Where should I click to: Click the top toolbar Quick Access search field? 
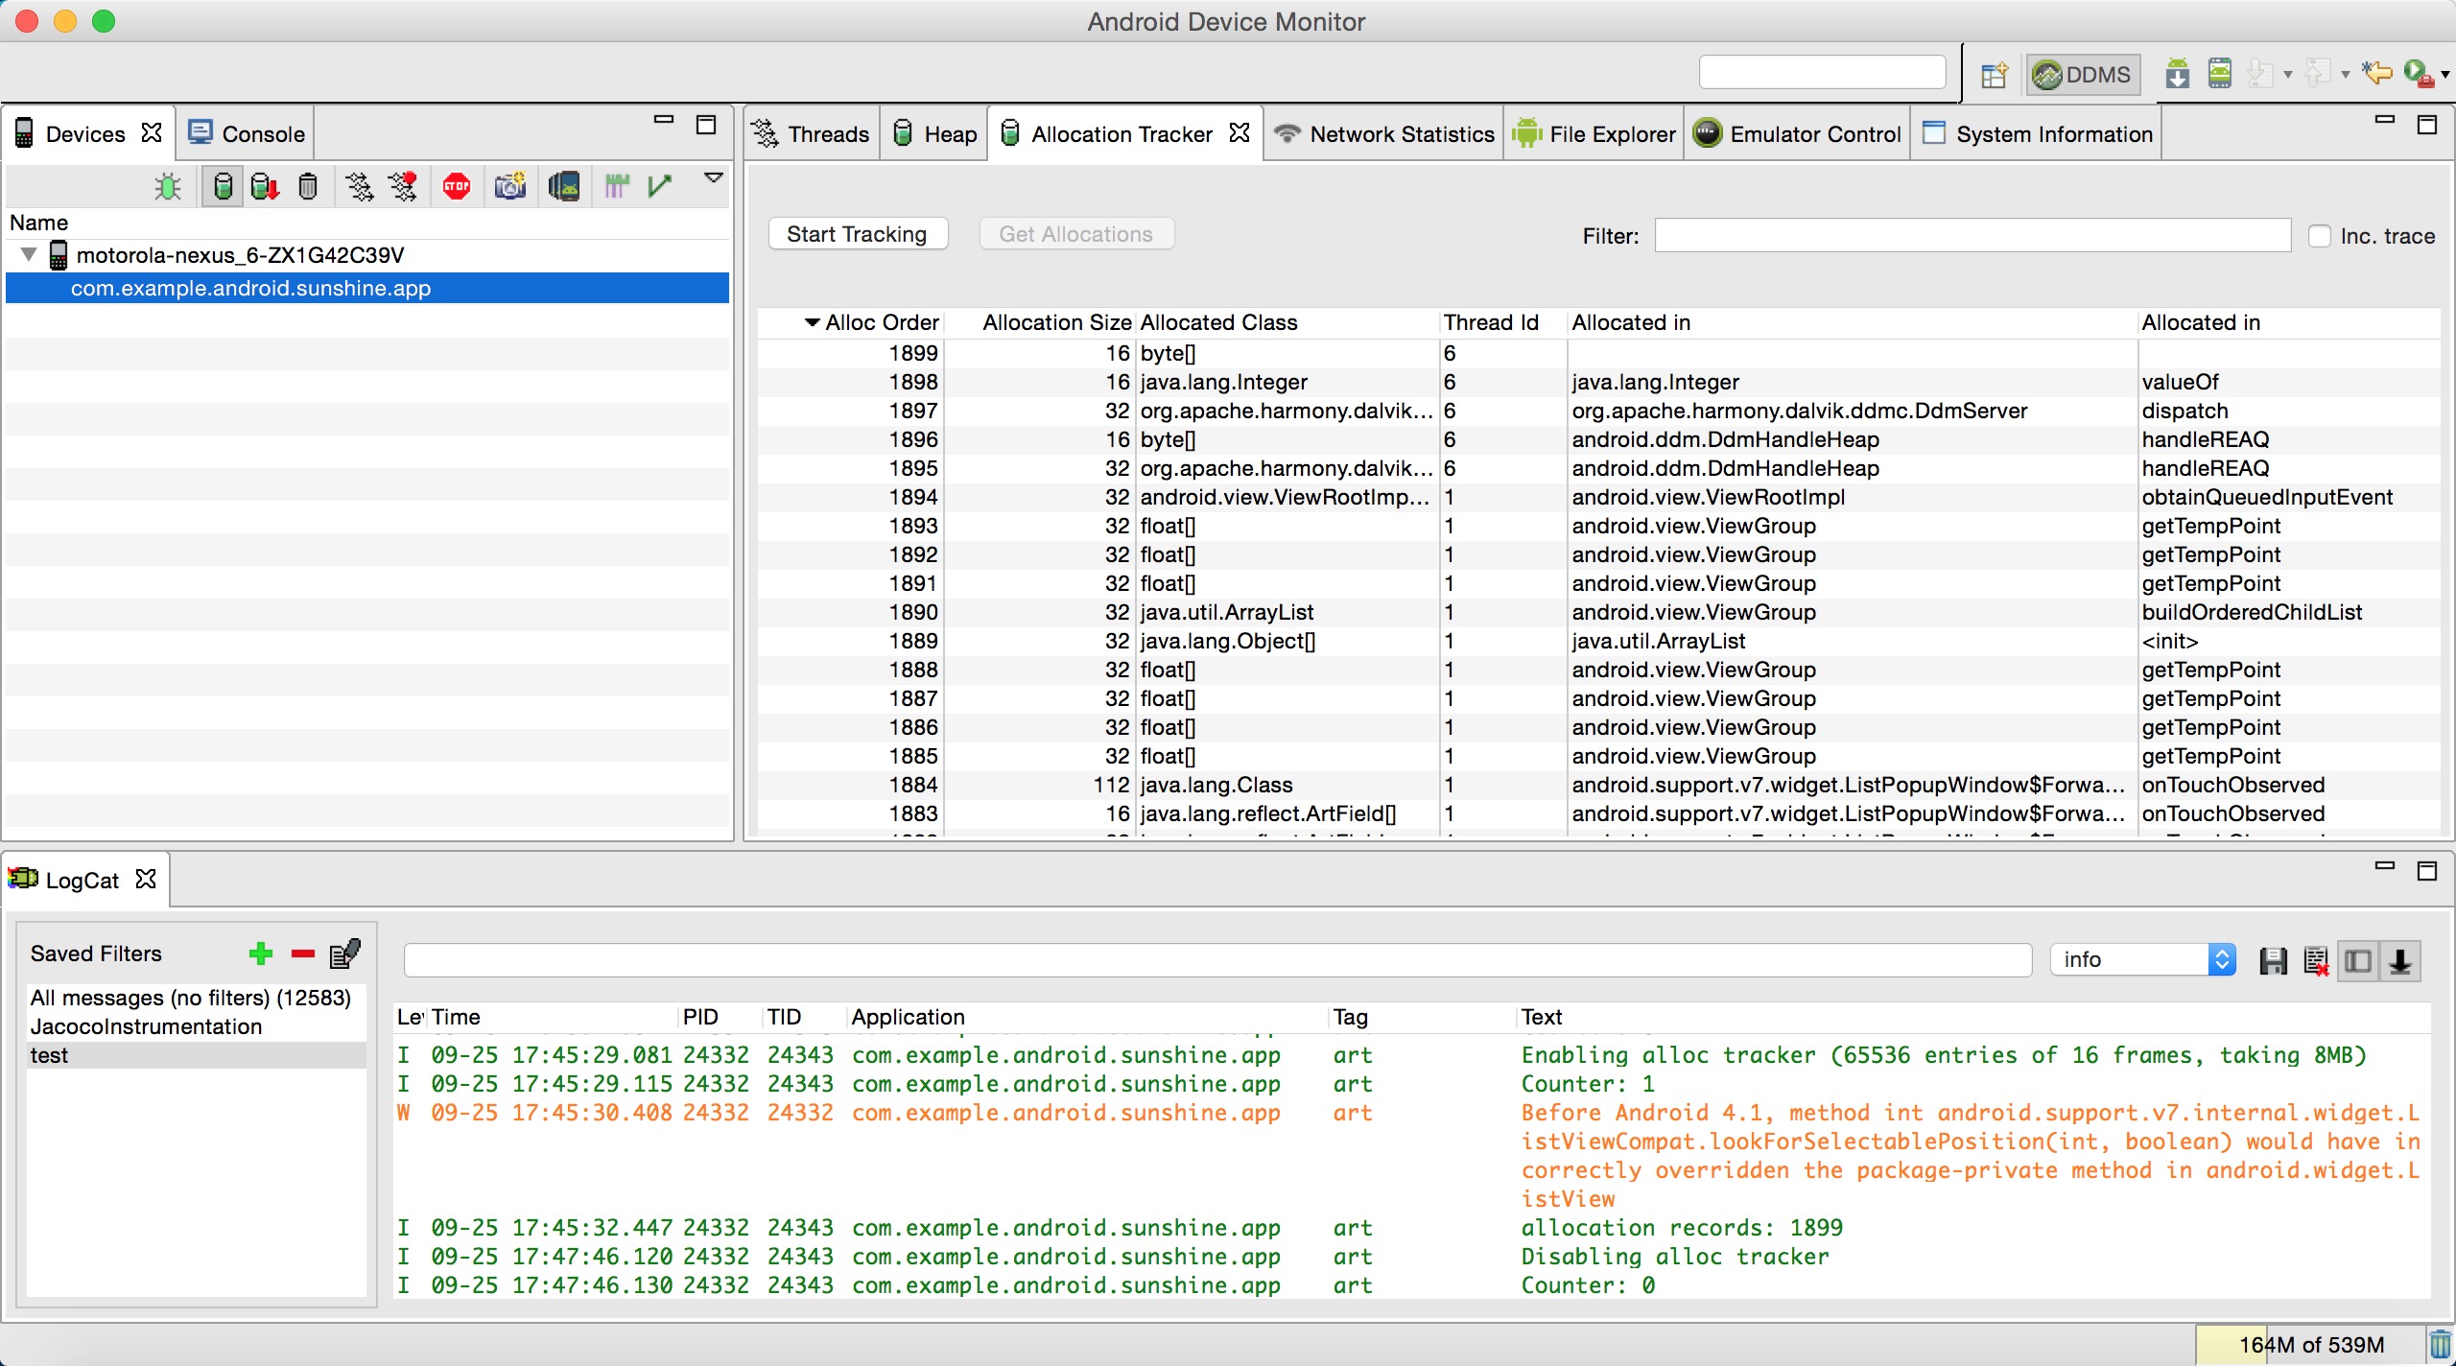point(1822,73)
